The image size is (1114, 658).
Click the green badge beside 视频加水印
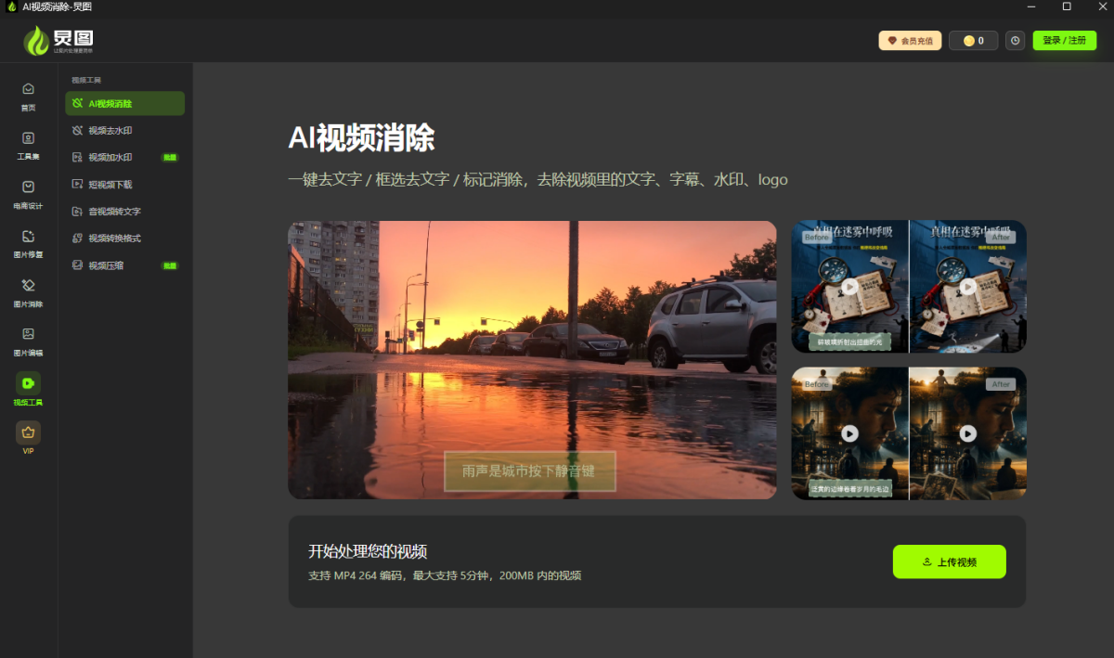170,158
